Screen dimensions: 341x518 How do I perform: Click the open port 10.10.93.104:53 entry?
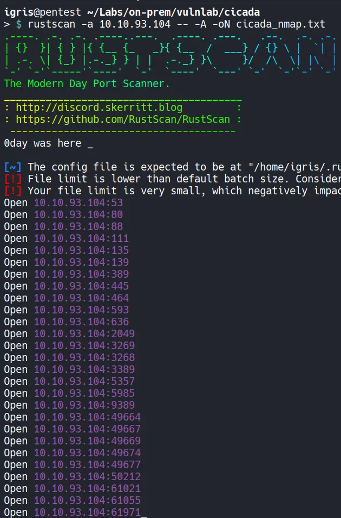(x=78, y=203)
